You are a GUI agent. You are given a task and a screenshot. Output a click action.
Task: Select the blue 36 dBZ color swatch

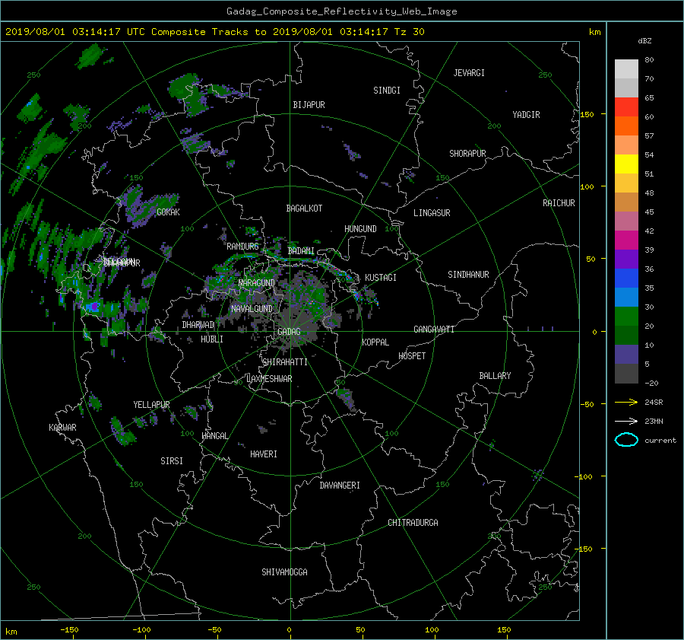tap(626, 278)
